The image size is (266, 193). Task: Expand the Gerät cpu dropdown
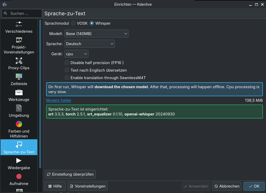click(76, 54)
